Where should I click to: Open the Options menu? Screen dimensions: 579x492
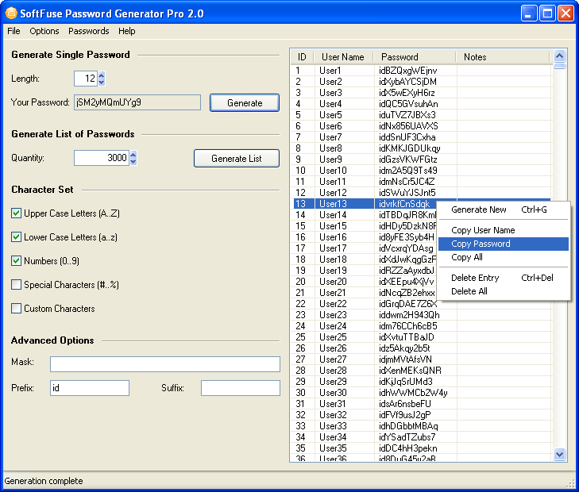point(44,31)
